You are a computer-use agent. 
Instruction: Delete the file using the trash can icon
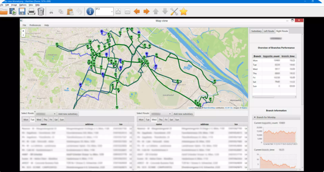(x=41, y=11)
